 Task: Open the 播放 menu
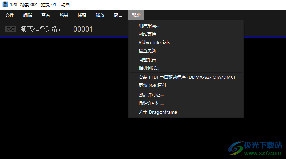coord(100,15)
